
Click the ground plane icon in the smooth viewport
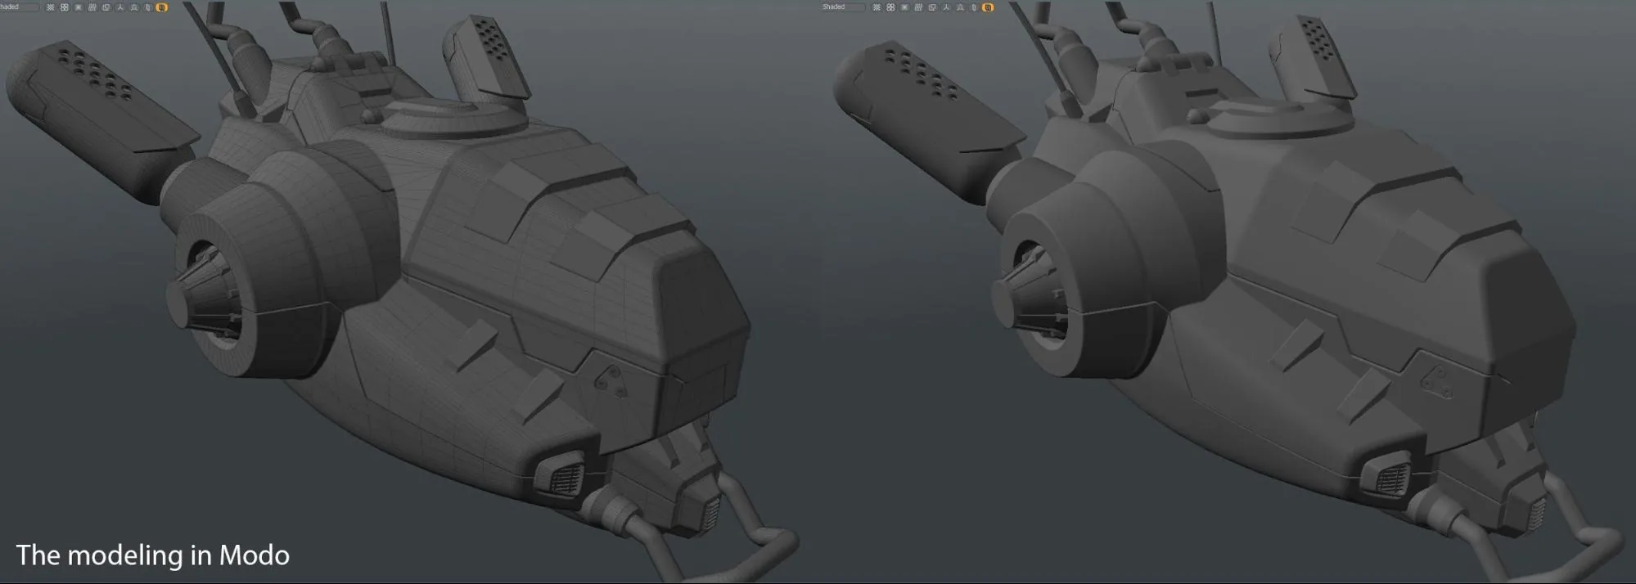[960, 7]
